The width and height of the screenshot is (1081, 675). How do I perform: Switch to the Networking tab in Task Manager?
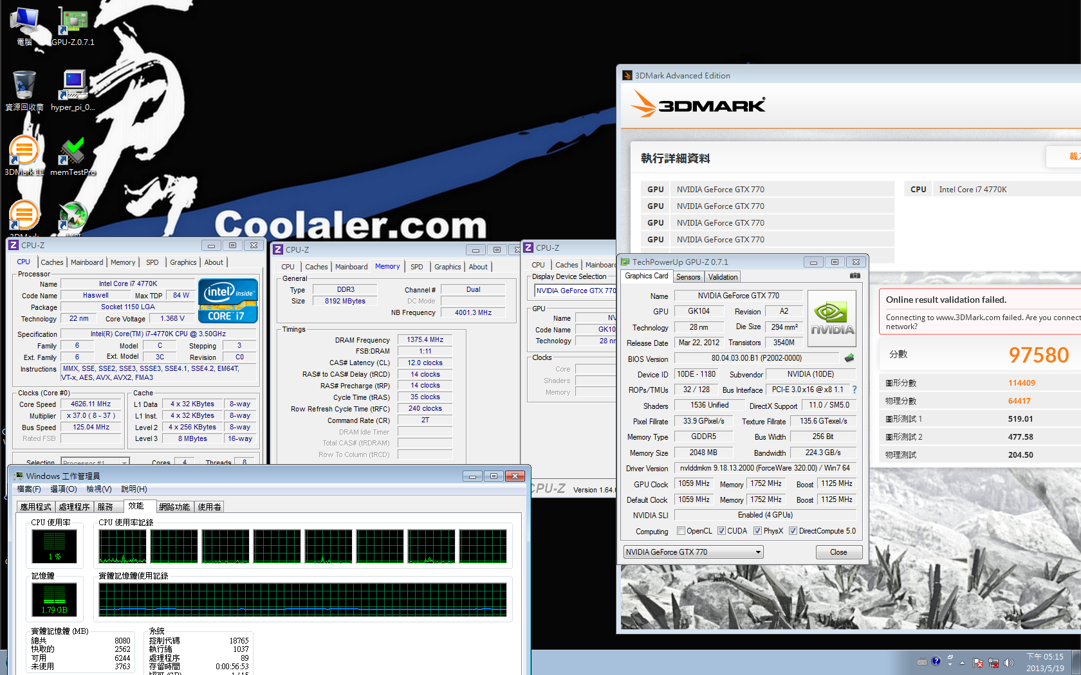174,507
